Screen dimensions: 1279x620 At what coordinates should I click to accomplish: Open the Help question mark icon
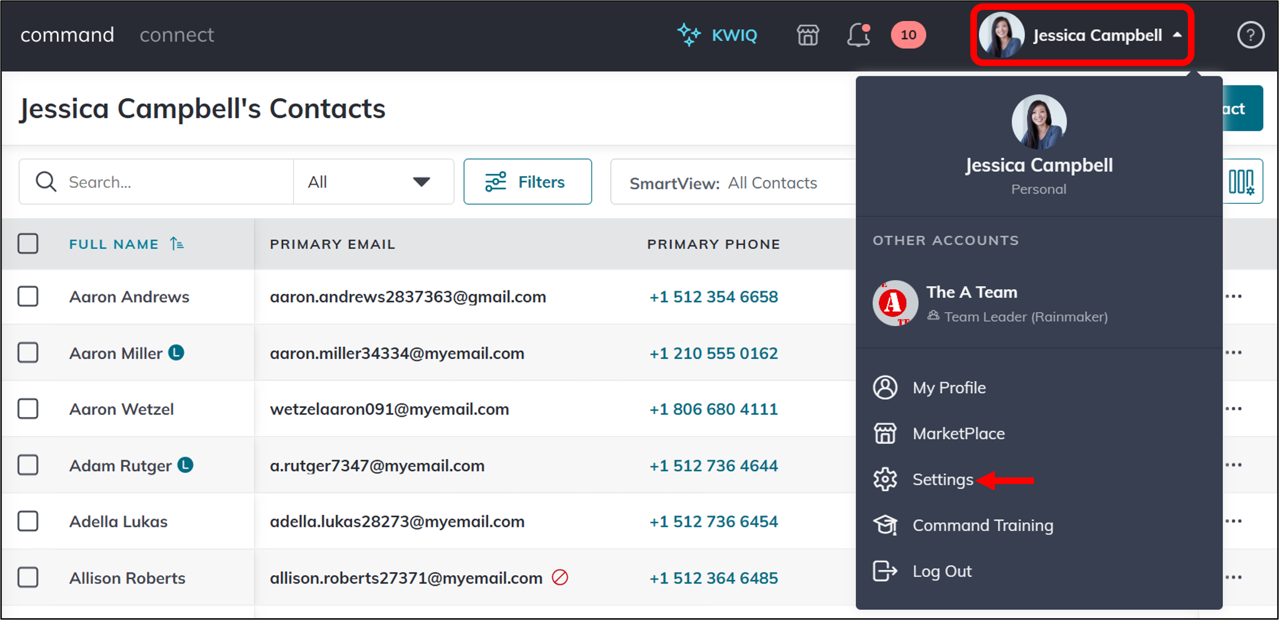(1251, 35)
